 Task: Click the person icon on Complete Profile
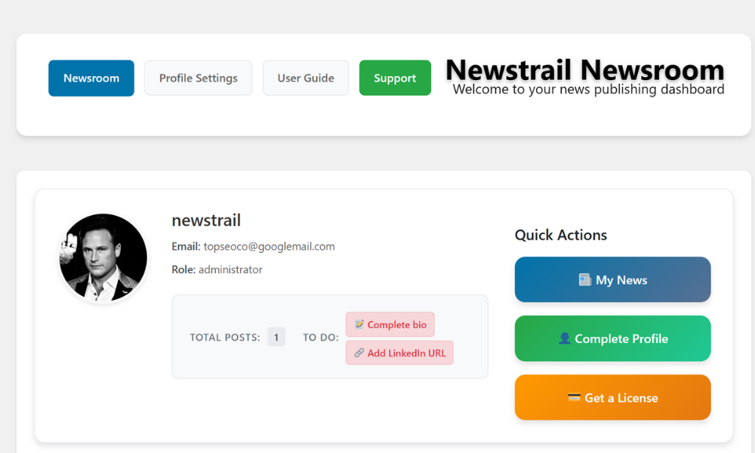tap(564, 338)
